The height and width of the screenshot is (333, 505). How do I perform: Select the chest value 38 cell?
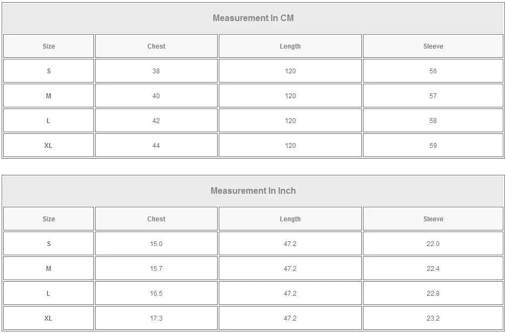(156, 71)
